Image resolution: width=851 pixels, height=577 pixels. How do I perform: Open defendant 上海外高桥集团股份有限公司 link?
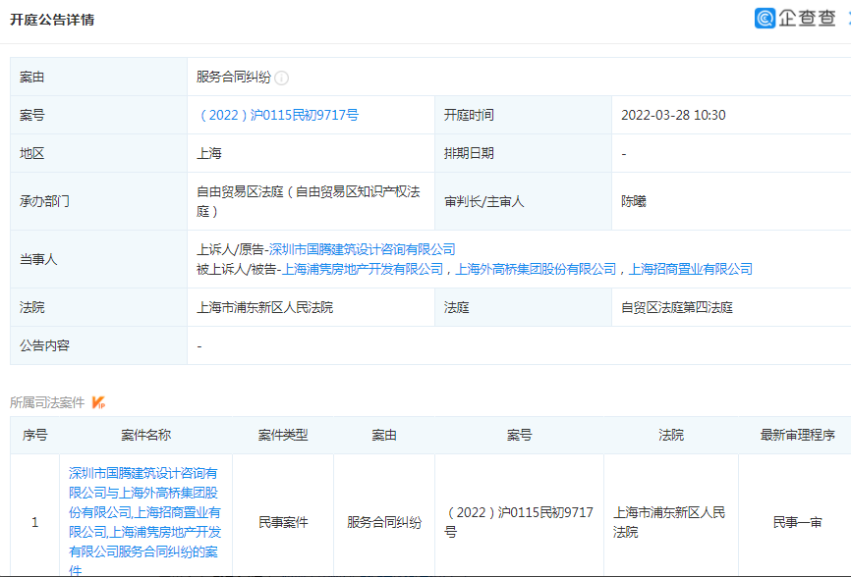[536, 269]
